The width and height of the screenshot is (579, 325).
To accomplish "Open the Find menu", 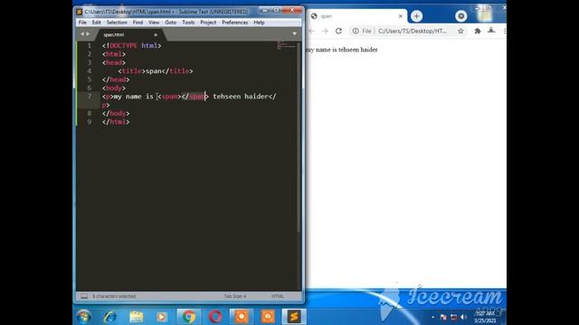I will pos(138,23).
